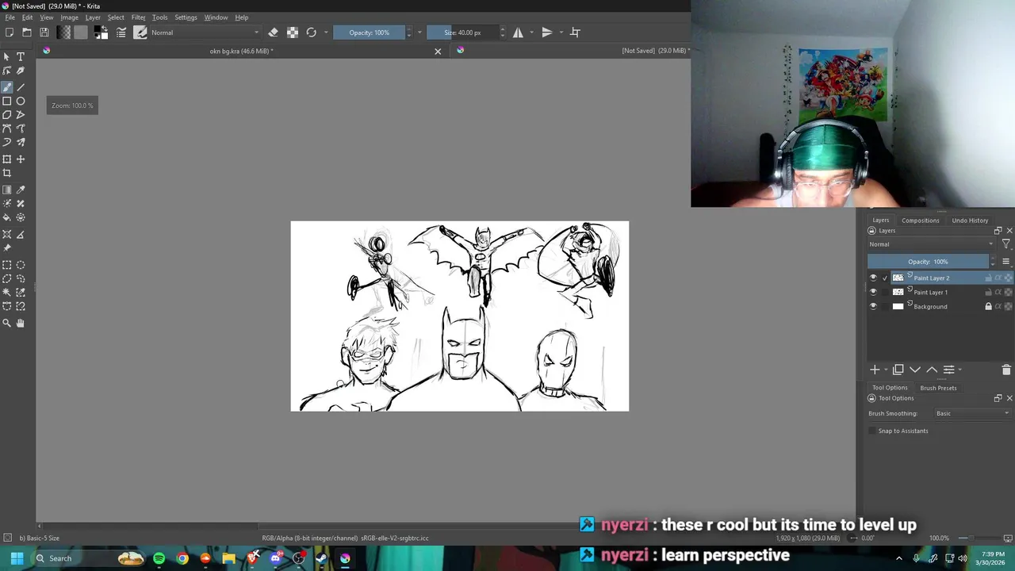Screen dimensions: 1015x571
Task: Create a new document from toolbar
Action: tap(9, 33)
